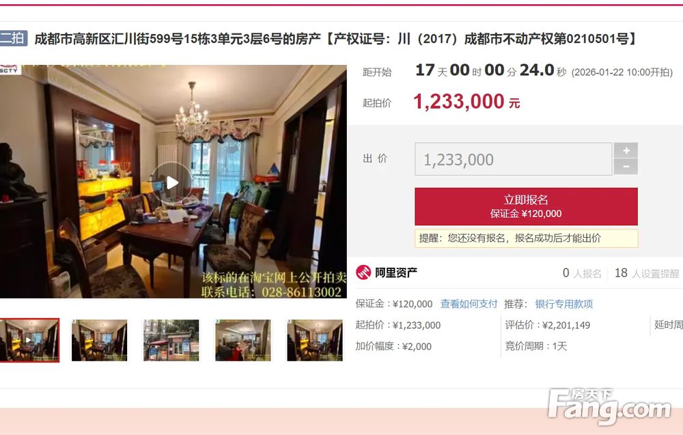Click the 0 人报名 counter
Image resolution: width=683 pixels, height=435 pixels.
pyautogui.click(x=582, y=273)
